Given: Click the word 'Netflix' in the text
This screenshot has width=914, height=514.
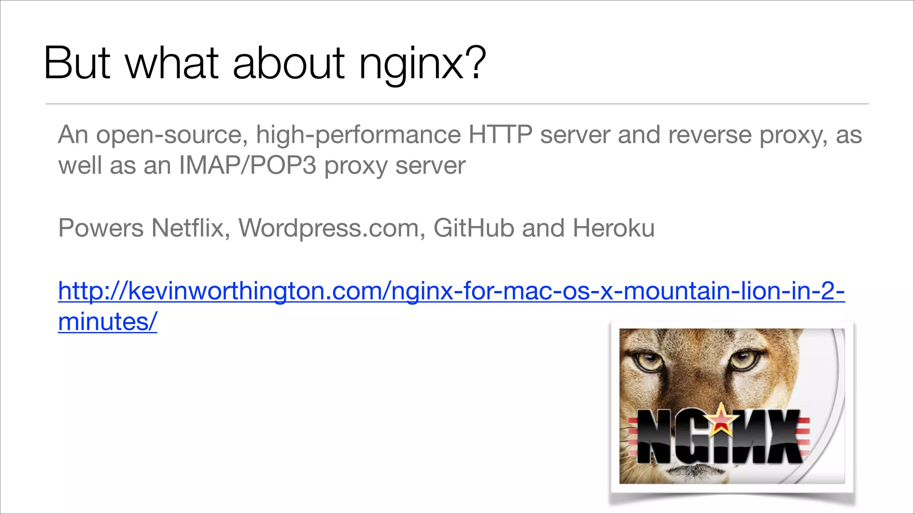Looking at the screenshot, I should pyautogui.click(x=188, y=228).
